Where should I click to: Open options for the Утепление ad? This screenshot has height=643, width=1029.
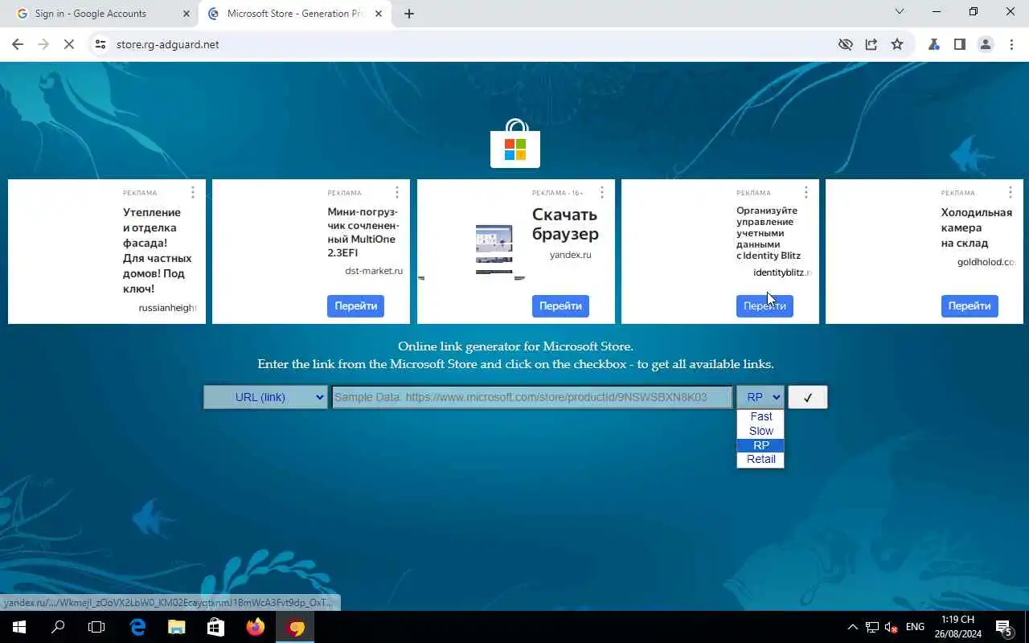pos(193,192)
